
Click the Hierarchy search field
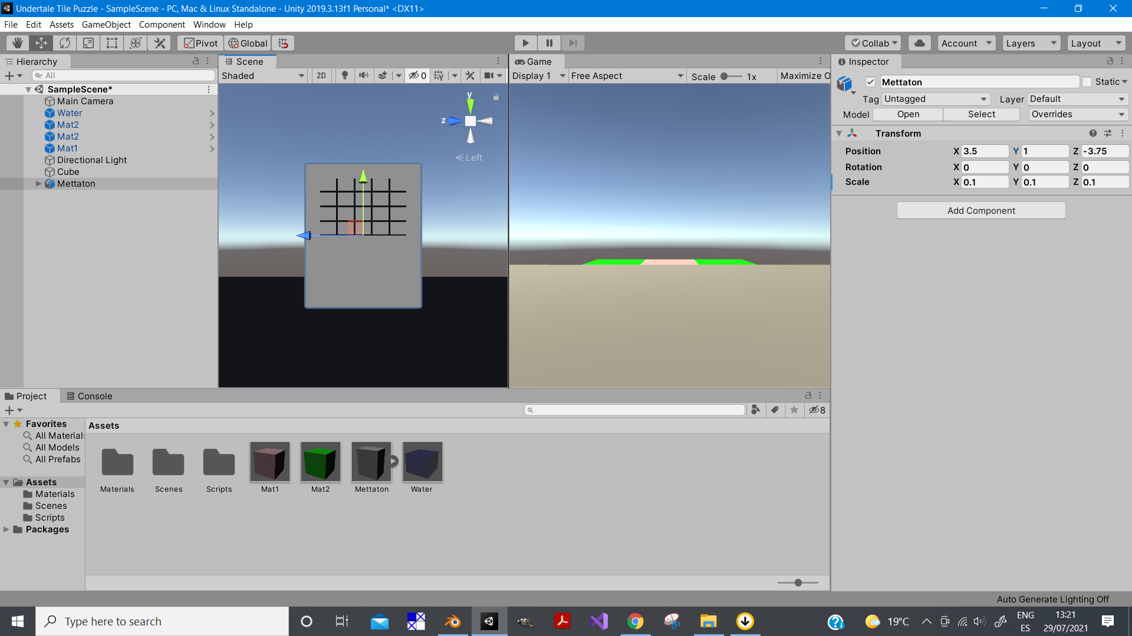tap(124, 75)
